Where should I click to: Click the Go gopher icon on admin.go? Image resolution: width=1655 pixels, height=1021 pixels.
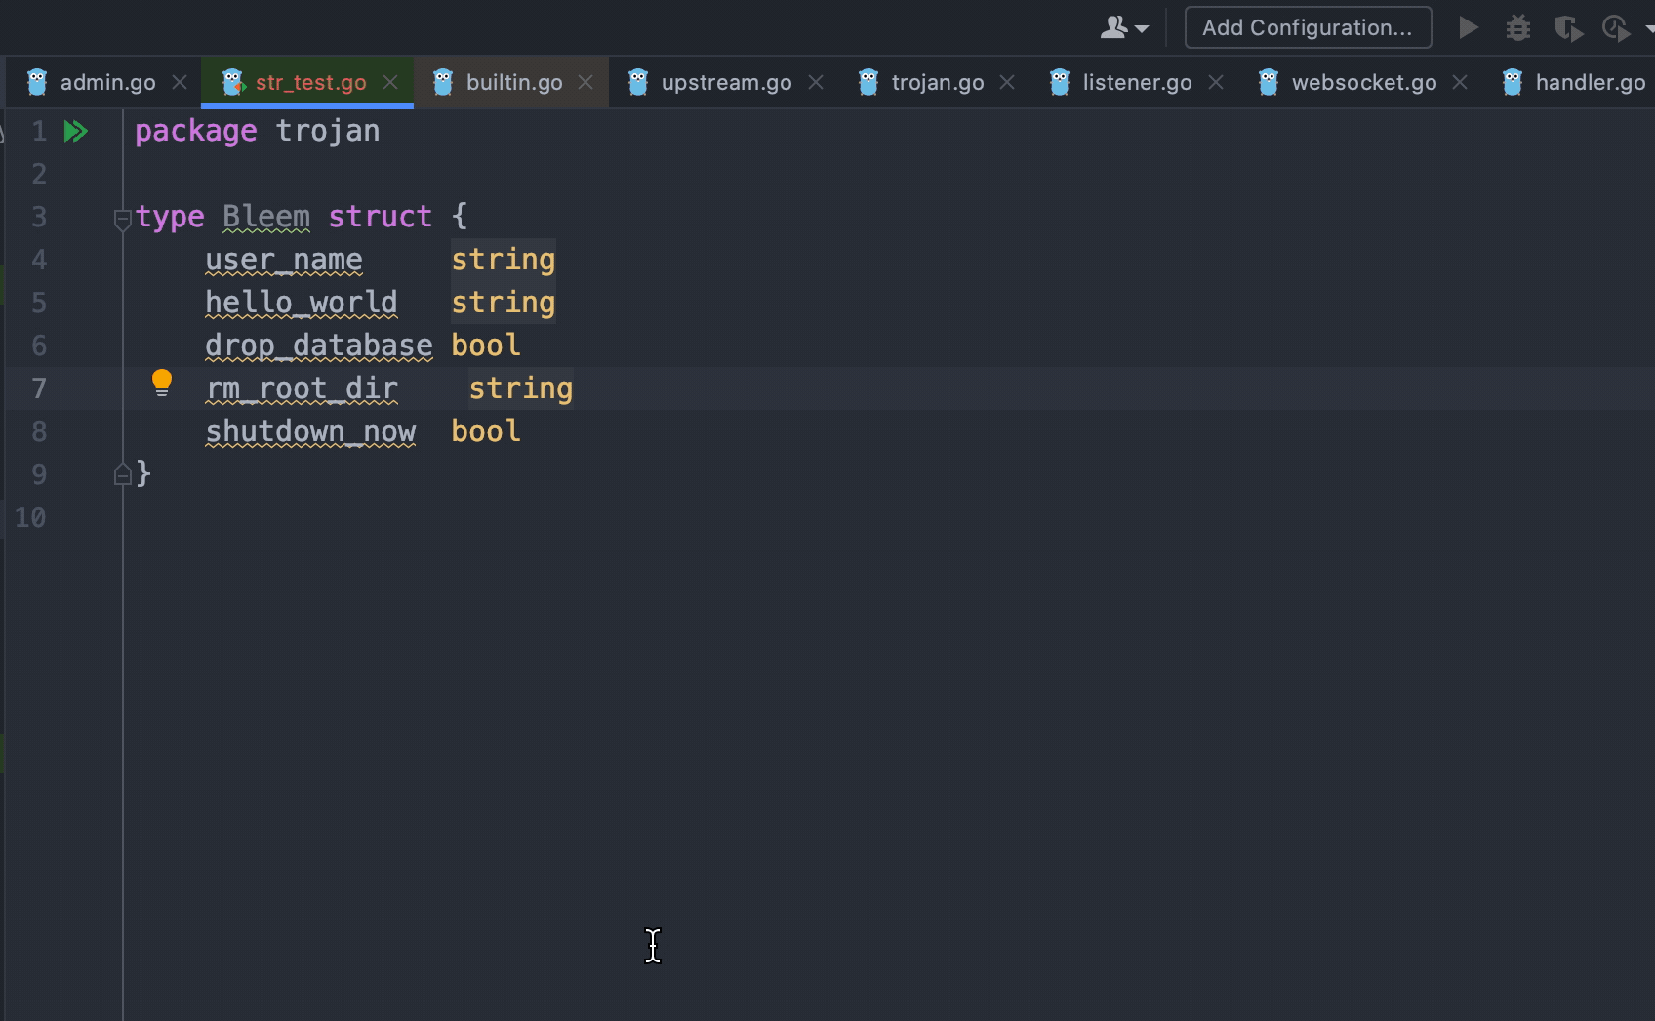pos(37,83)
